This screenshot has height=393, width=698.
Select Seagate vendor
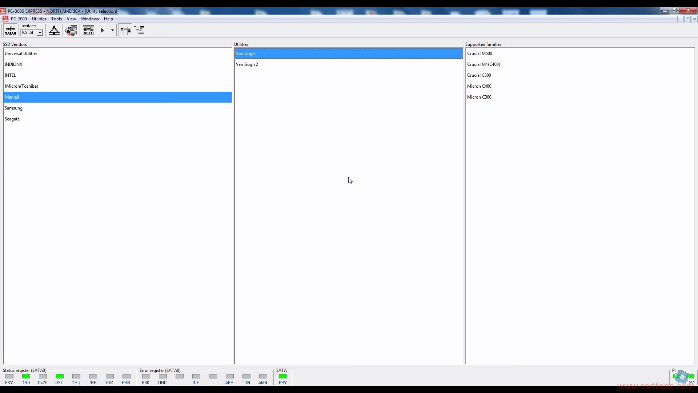pyautogui.click(x=117, y=119)
